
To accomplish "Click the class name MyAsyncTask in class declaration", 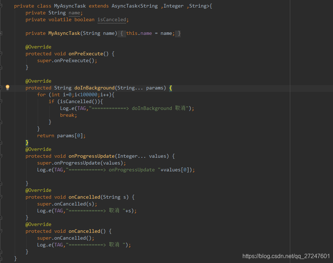I will pyautogui.click(x=70, y=6).
